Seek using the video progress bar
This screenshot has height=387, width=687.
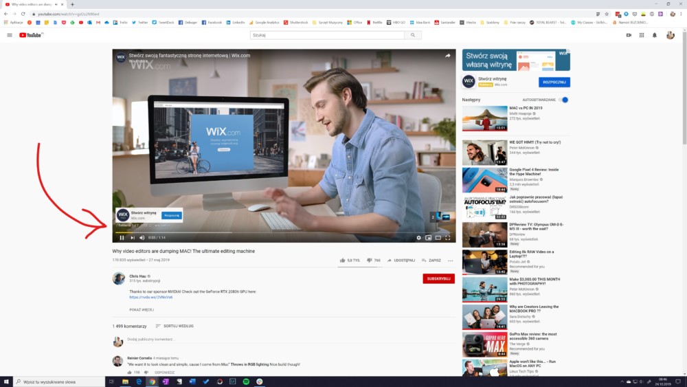pyautogui.click(x=284, y=232)
